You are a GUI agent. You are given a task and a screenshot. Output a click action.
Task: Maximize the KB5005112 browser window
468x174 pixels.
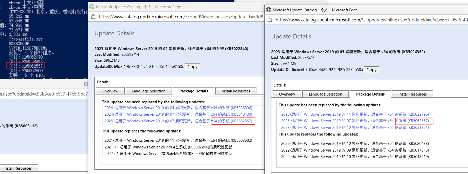coord(86,84)
